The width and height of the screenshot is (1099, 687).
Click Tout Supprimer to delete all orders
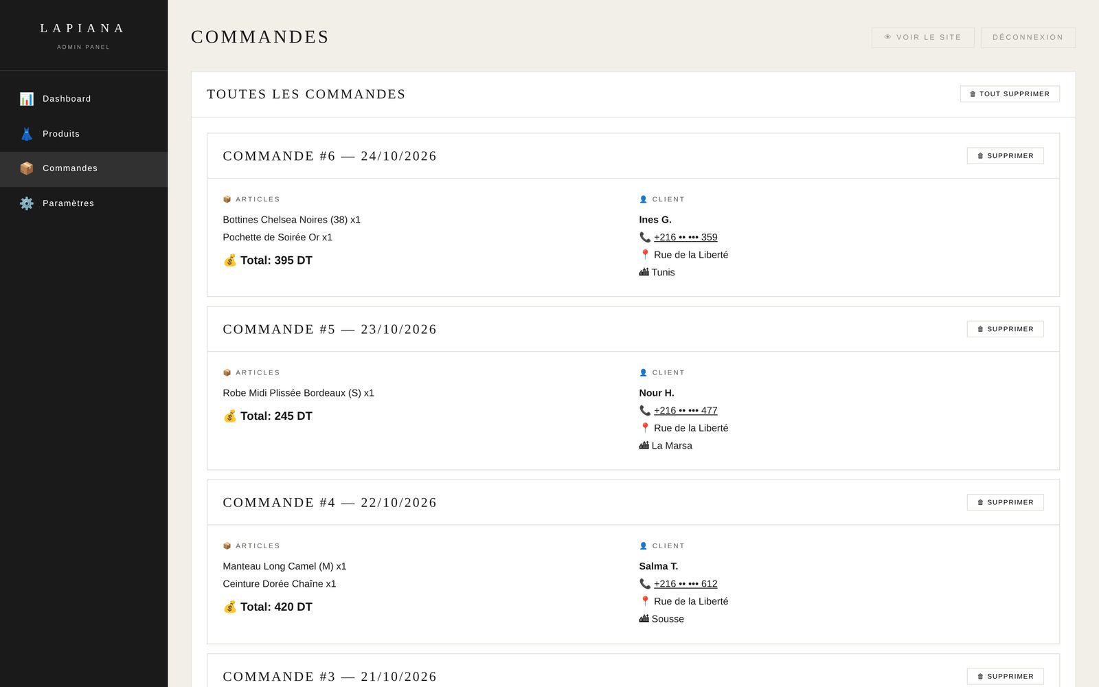(1010, 94)
